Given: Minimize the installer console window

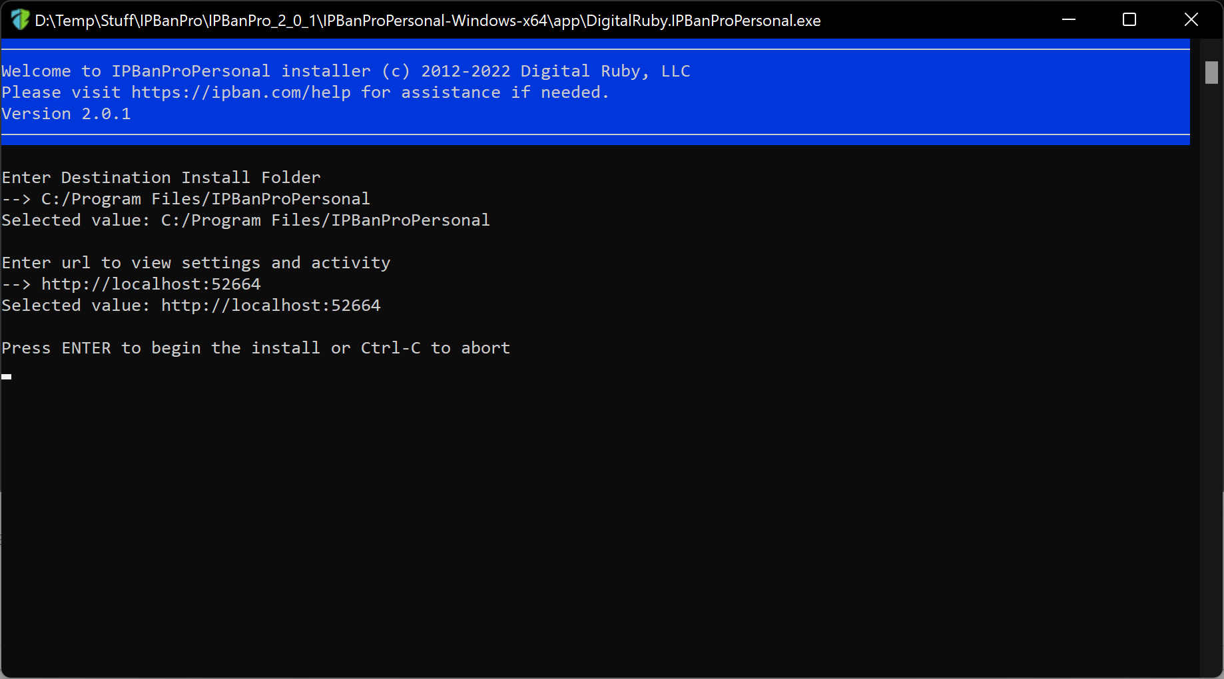Looking at the screenshot, I should coord(1069,20).
